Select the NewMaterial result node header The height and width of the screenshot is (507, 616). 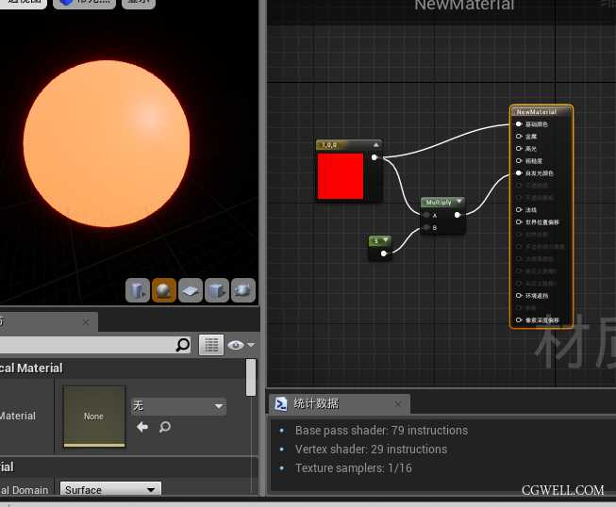click(x=541, y=112)
